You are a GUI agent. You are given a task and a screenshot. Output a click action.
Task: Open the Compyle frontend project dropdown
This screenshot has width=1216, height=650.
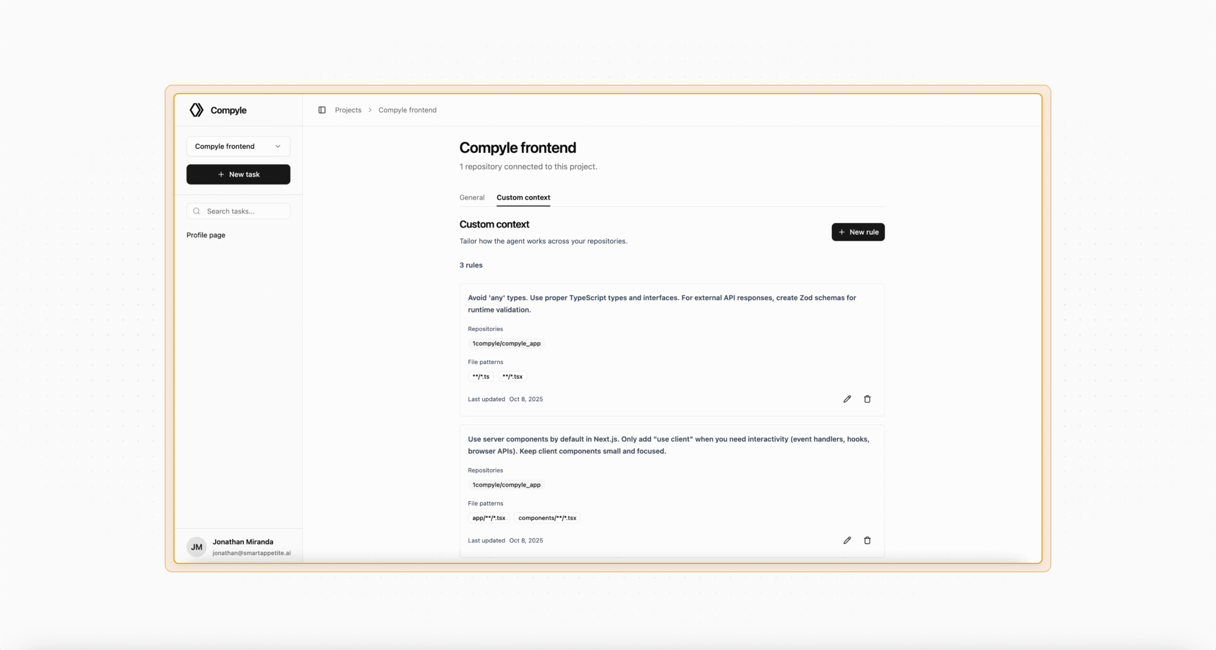pos(238,146)
